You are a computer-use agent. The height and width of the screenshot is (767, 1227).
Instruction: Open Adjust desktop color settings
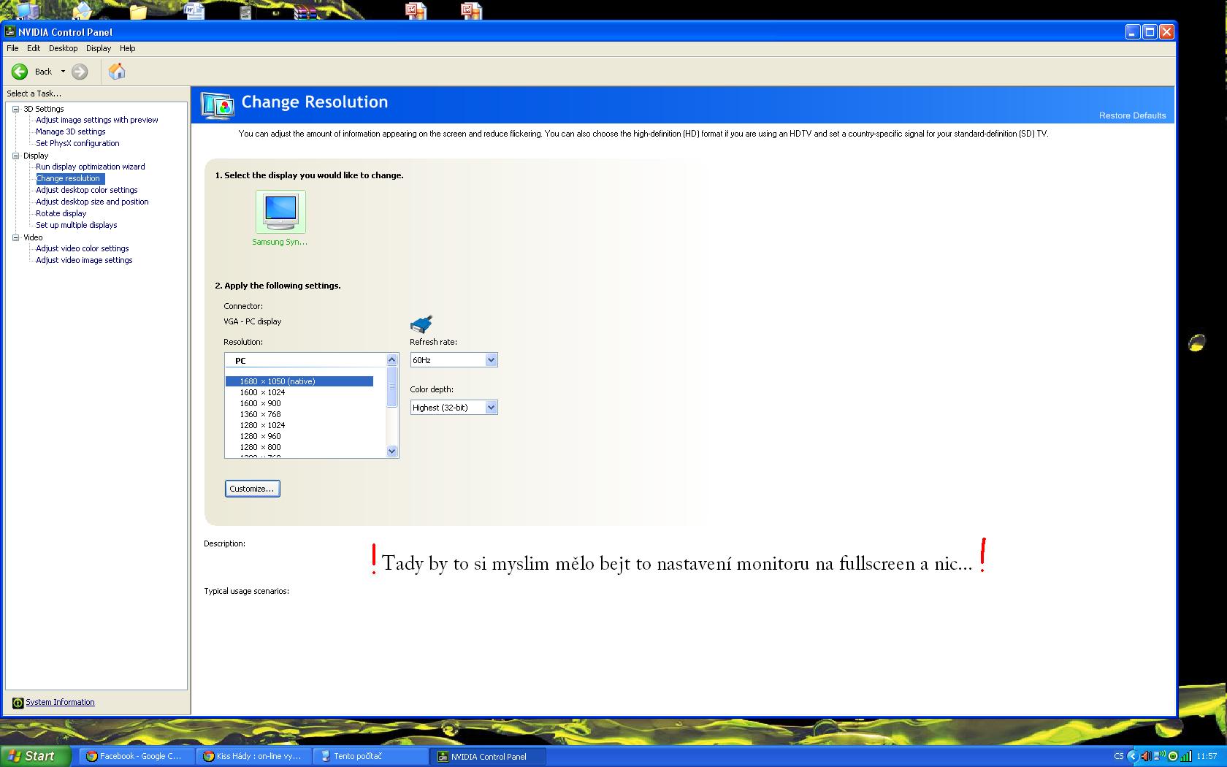87,190
